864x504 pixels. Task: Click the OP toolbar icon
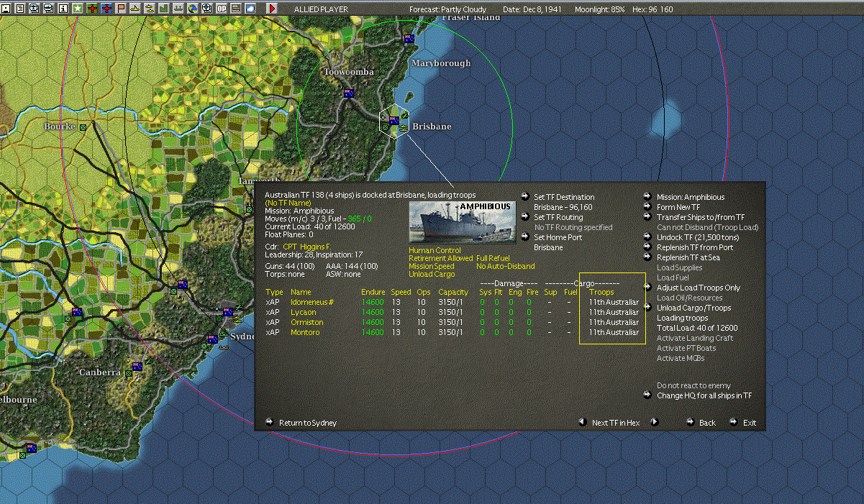[x=222, y=9]
